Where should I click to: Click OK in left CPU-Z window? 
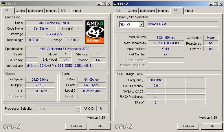click(x=100, y=126)
